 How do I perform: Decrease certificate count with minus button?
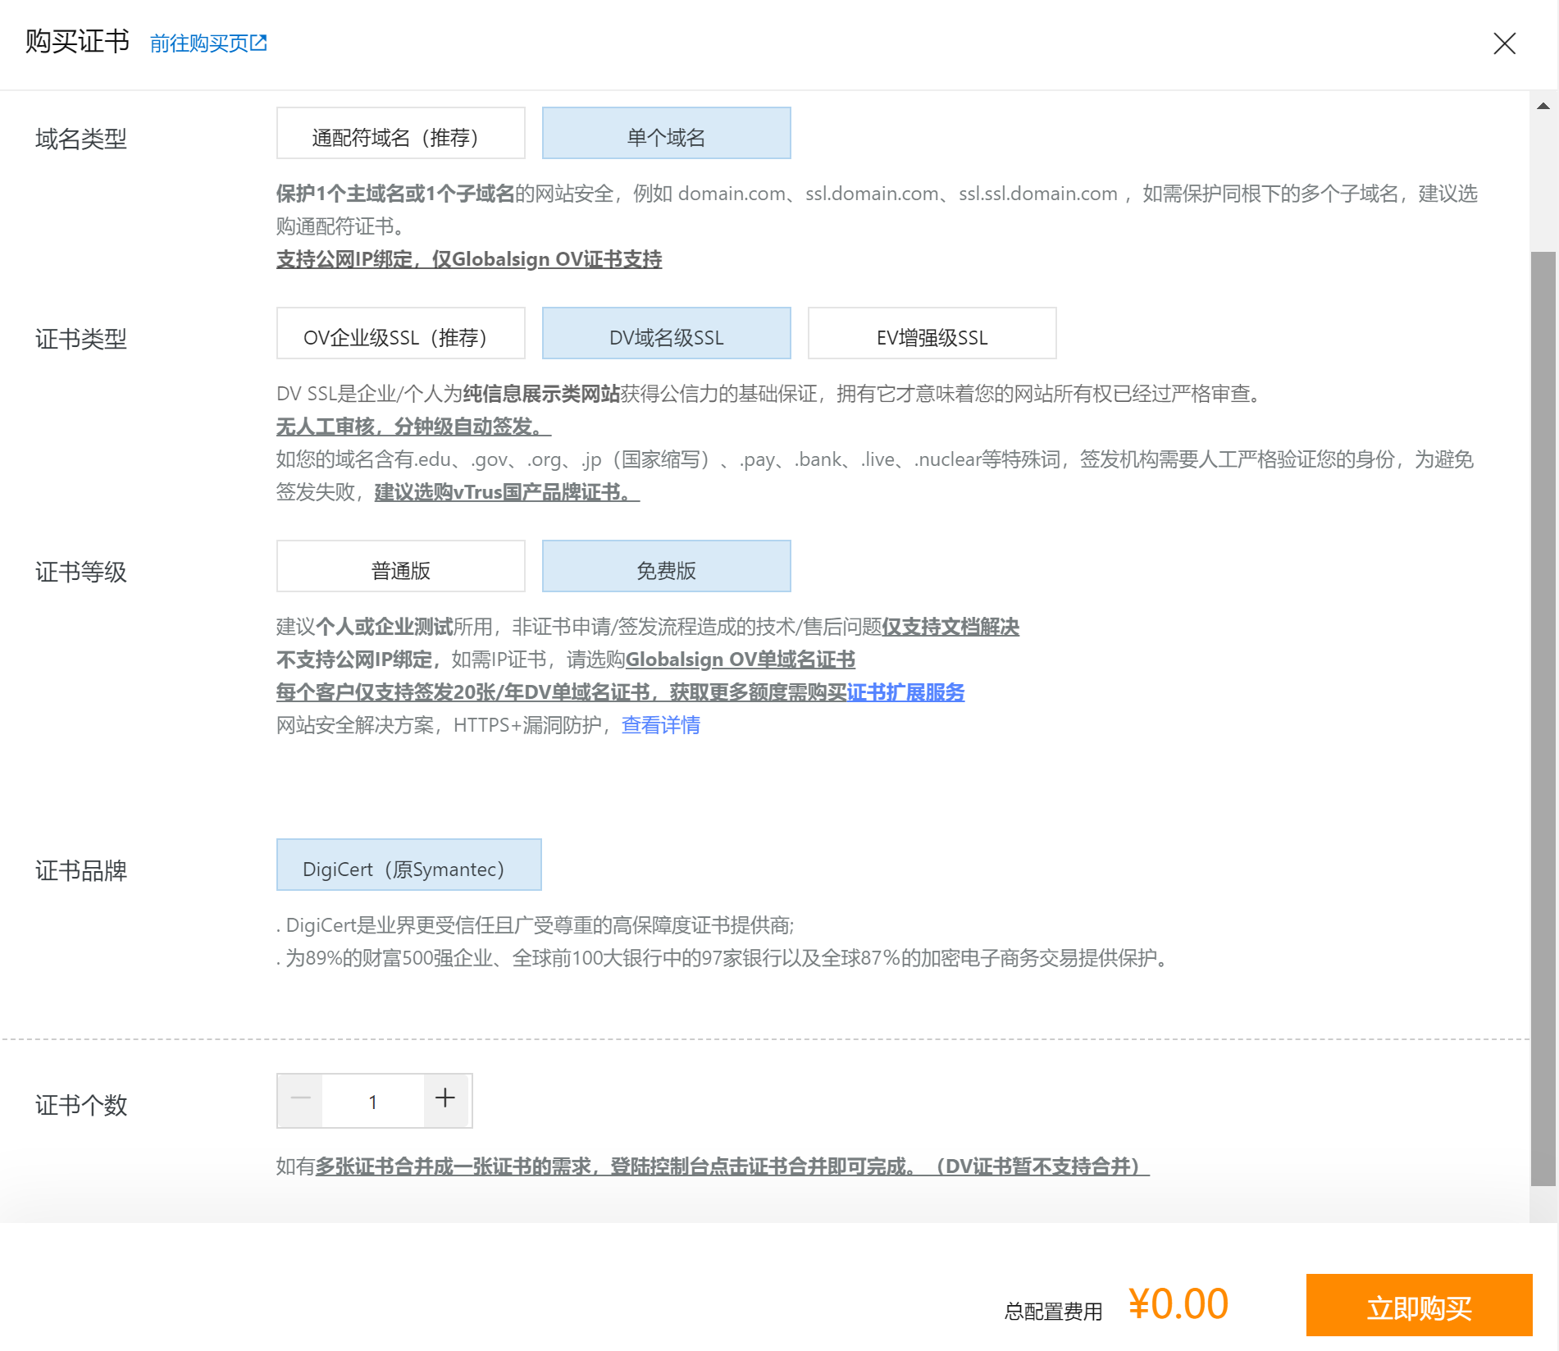point(301,1099)
